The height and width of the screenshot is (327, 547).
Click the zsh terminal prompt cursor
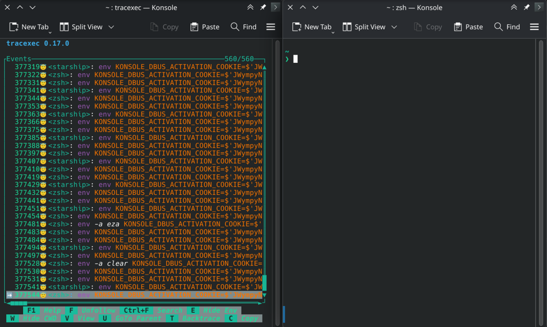(296, 59)
